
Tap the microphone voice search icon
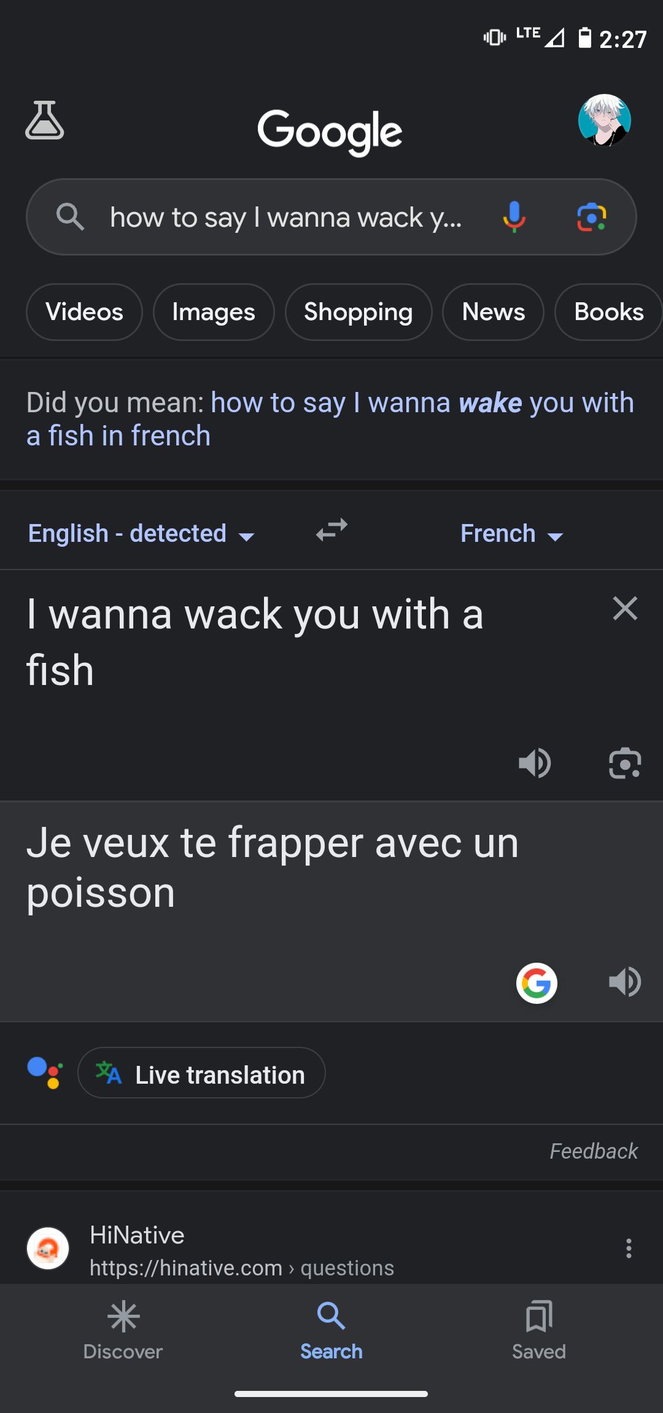click(x=514, y=217)
